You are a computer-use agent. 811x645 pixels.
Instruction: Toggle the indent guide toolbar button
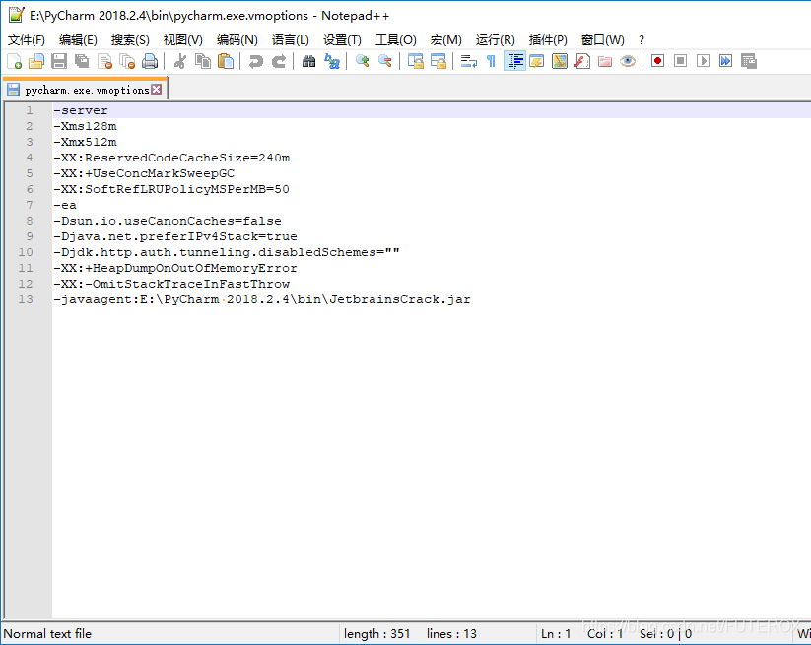pos(514,61)
